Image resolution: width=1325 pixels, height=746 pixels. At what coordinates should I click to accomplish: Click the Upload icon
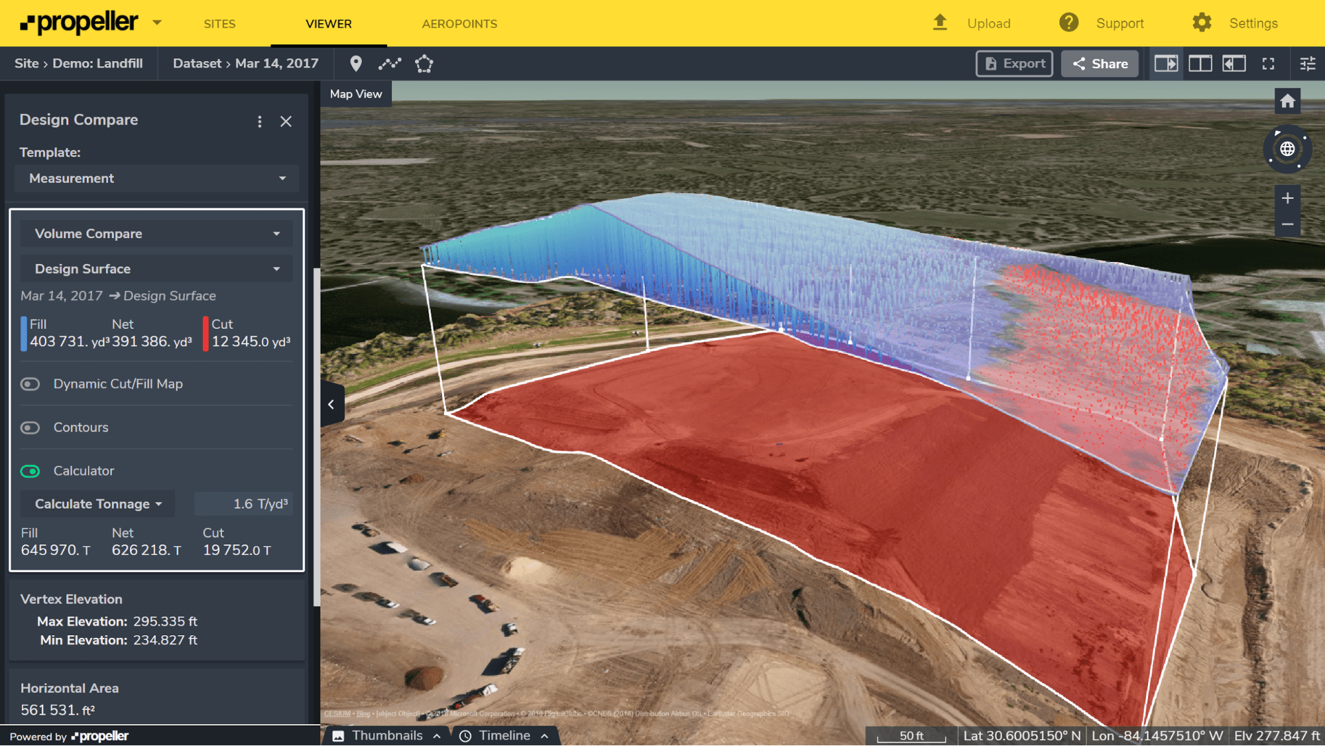coord(939,22)
